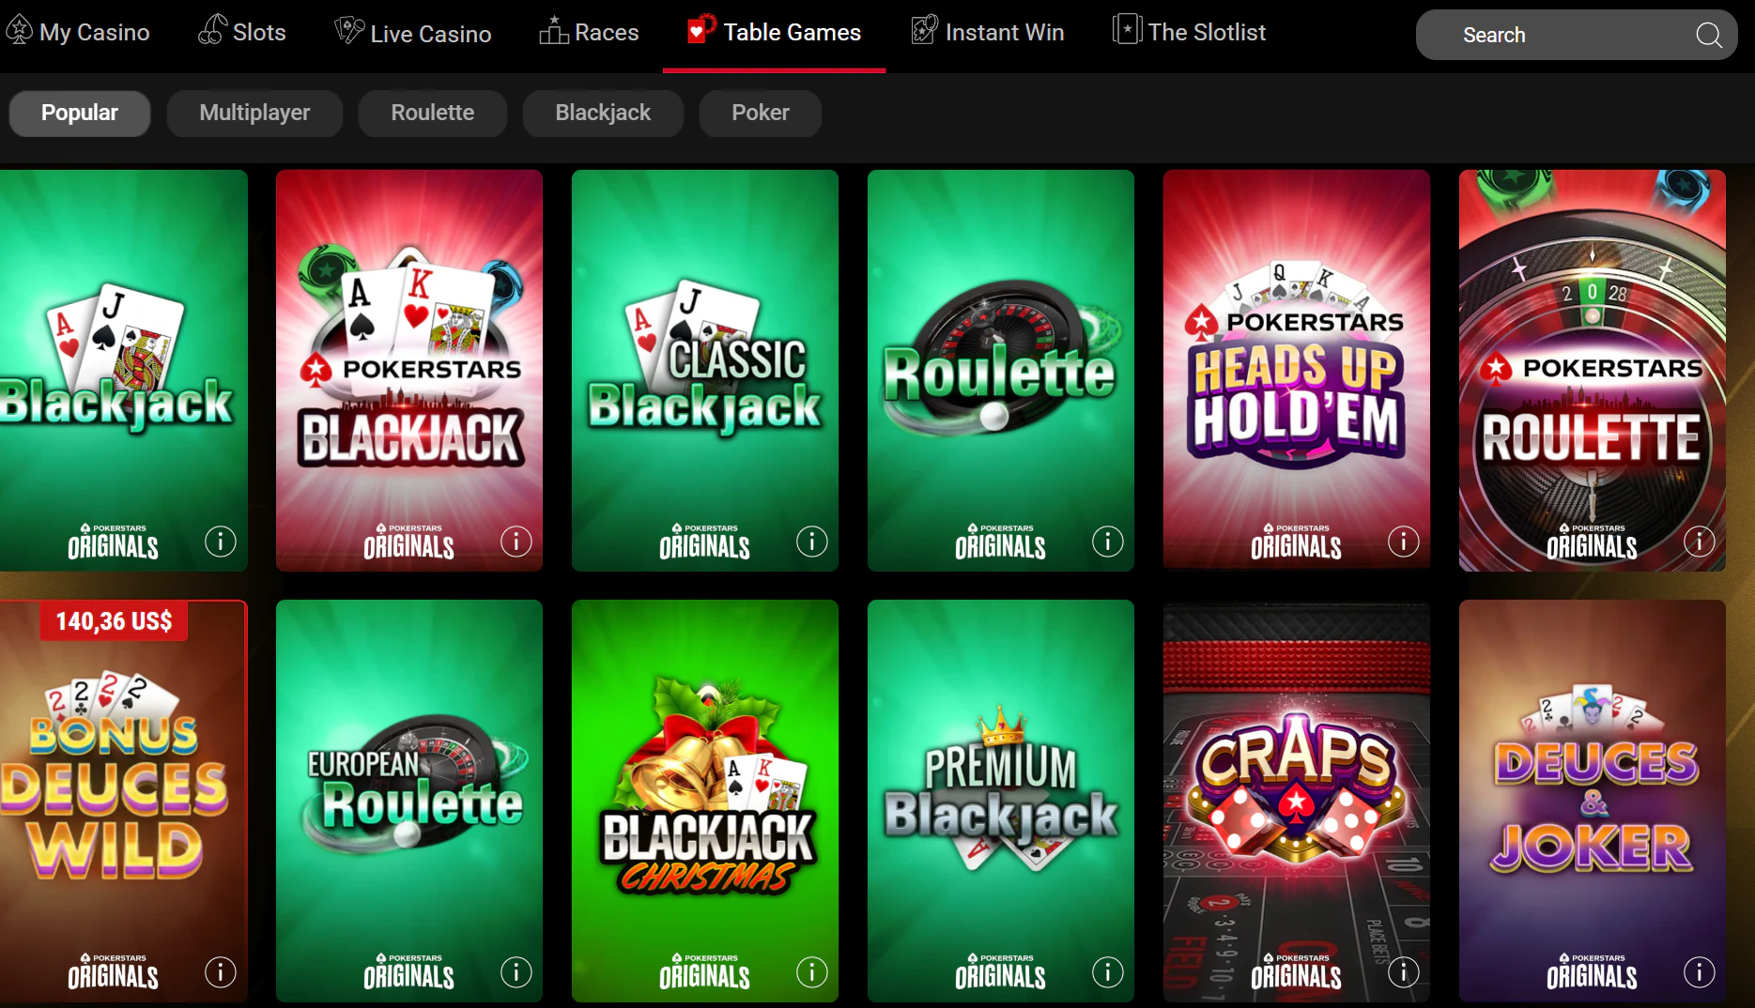1755x1008 pixels.
Task: Go to the Slots tab
Action: point(242,32)
